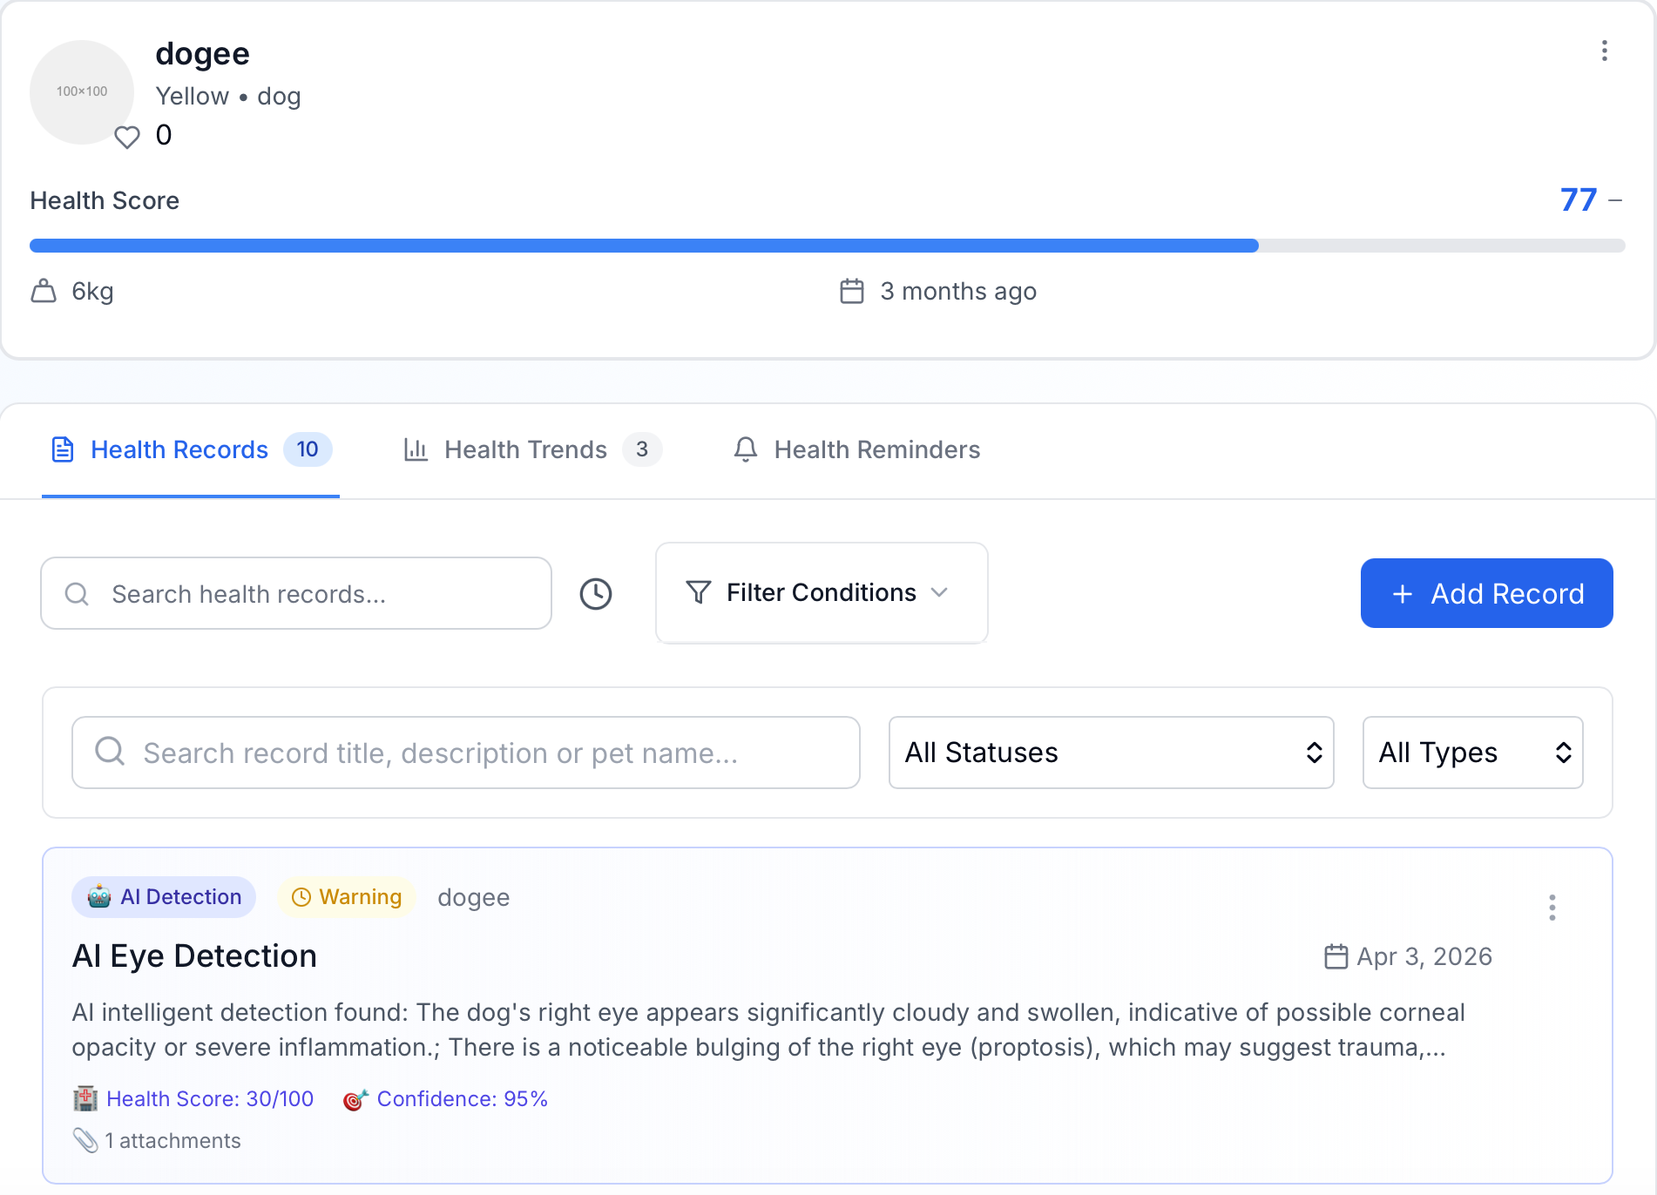This screenshot has width=1657, height=1195.
Task: Open the AI Eye Detection record title
Action: [194, 956]
